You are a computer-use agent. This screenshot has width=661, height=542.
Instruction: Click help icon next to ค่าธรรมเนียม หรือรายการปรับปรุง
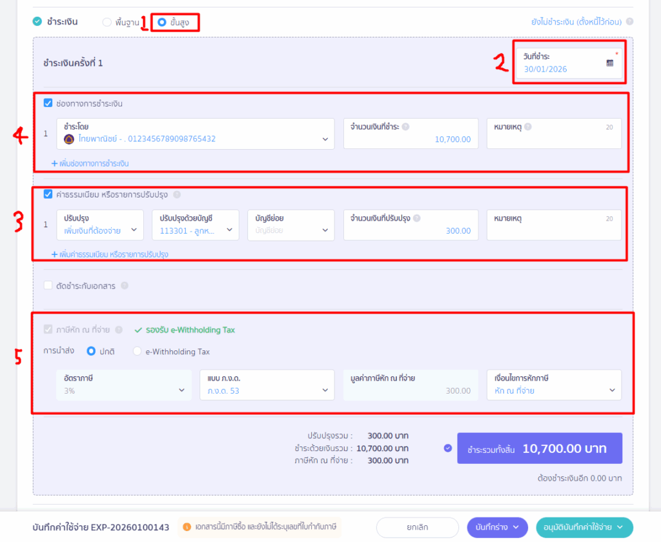(x=177, y=194)
